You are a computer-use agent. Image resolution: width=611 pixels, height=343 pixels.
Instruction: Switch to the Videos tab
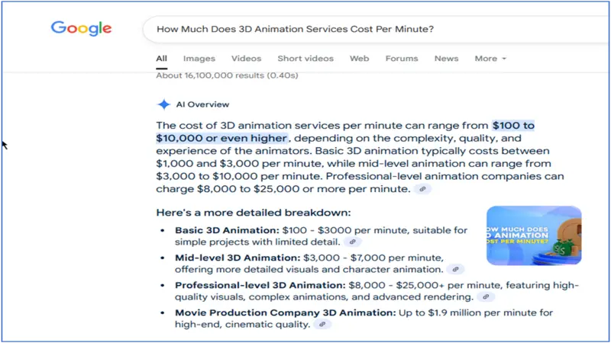tap(246, 59)
